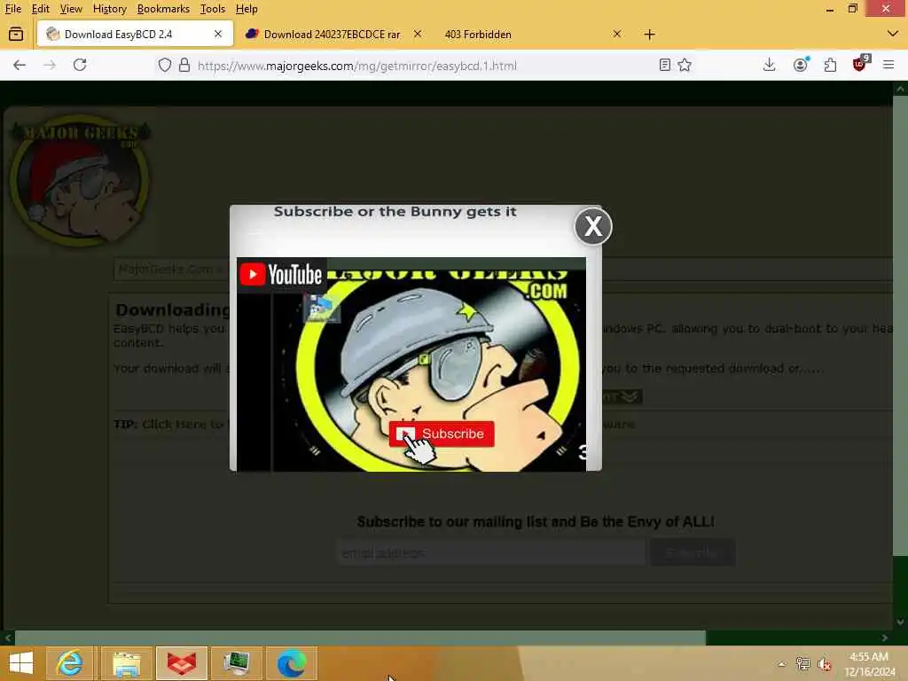Switch to Download EasyBCD 2.4 tab

pyautogui.click(x=135, y=35)
